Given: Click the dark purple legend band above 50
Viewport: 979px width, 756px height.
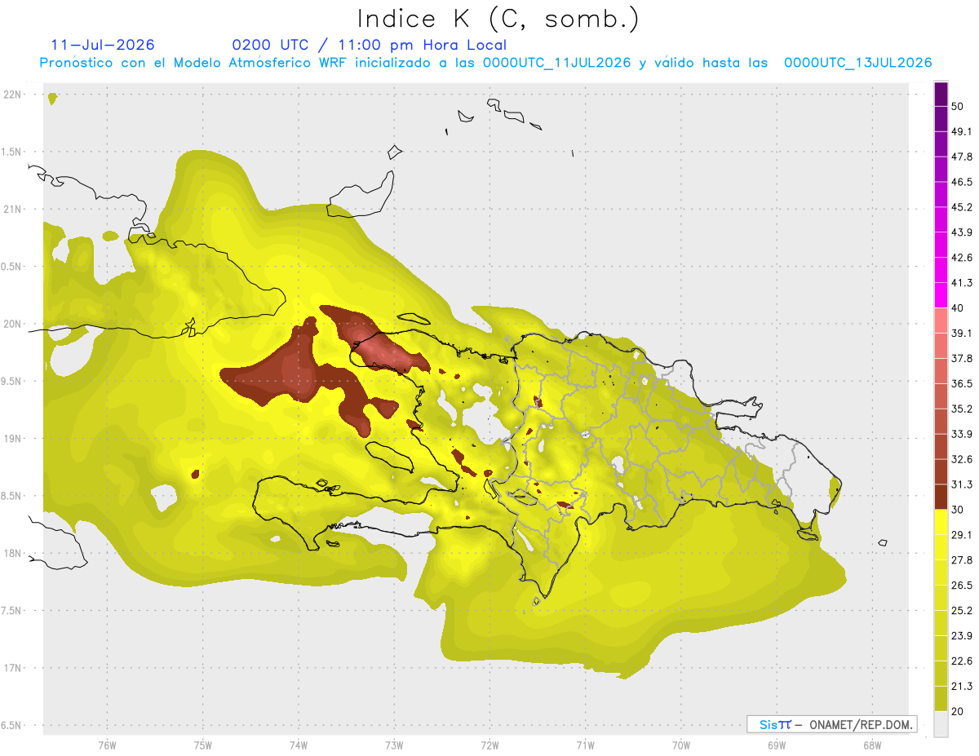Looking at the screenshot, I should click(x=941, y=95).
